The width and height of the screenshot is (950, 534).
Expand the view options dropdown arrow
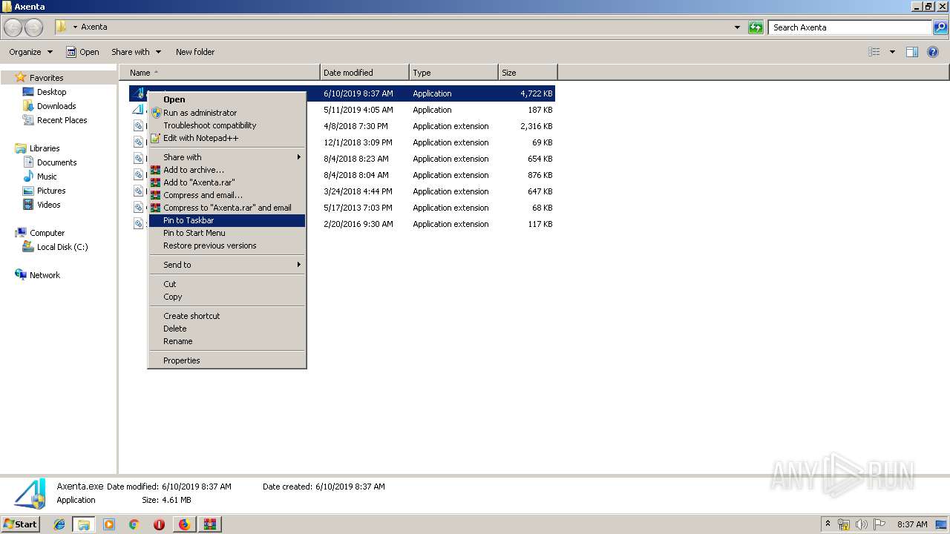coord(892,52)
